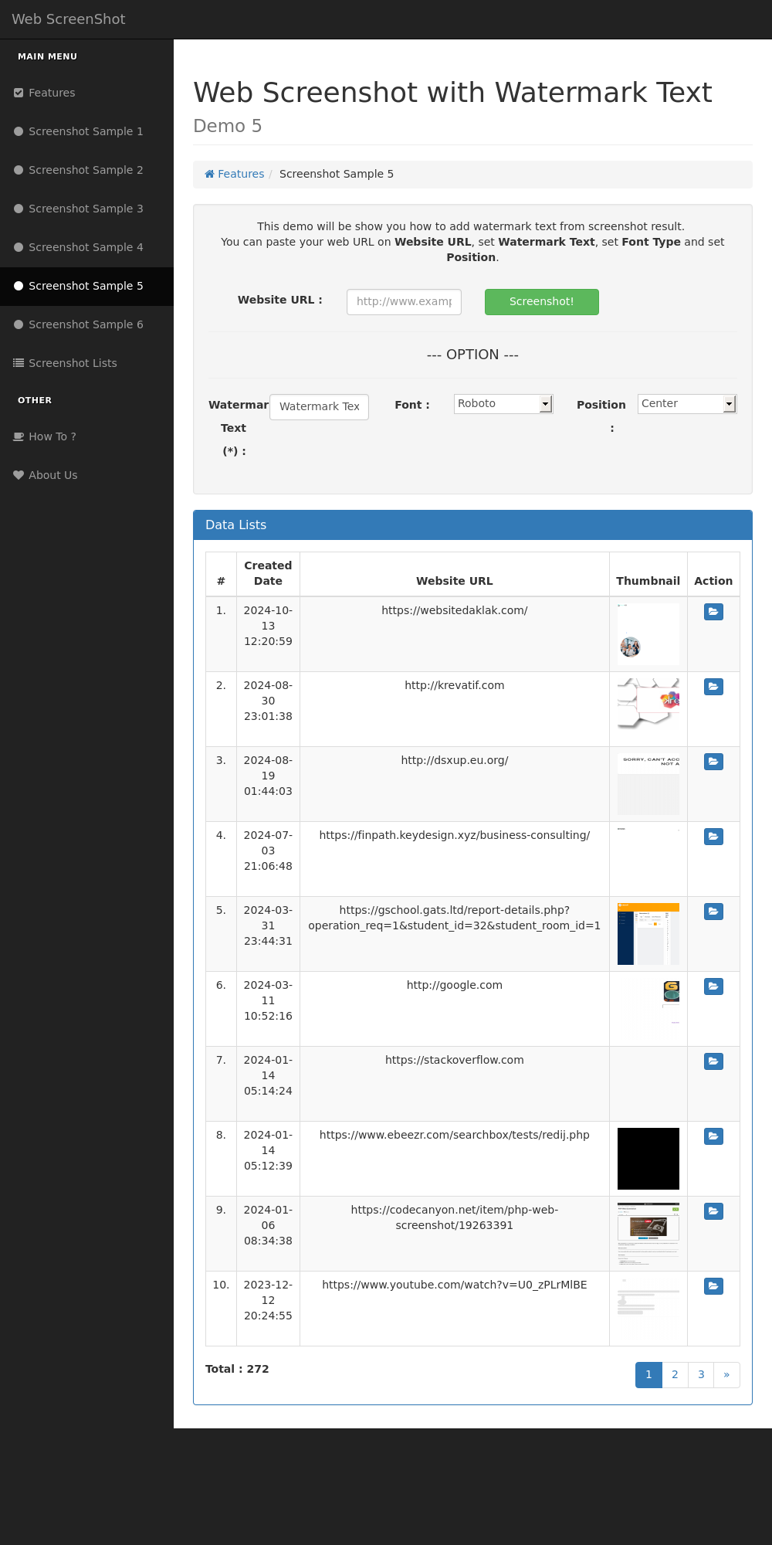The width and height of the screenshot is (772, 1545).
Task: Click the gschool.gats.ltd thumbnail image
Action: click(648, 933)
